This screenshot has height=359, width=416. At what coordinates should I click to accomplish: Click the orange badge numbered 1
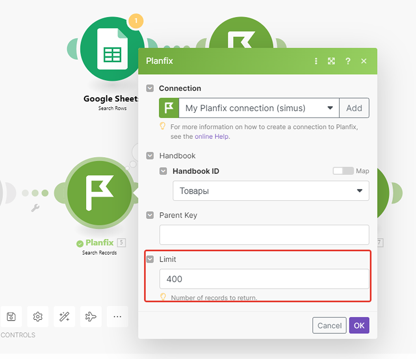[136, 21]
